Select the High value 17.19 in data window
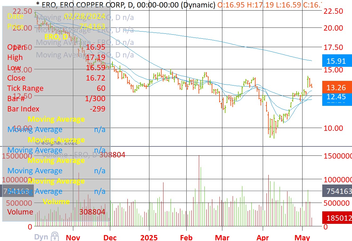The height and width of the screenshot is (241, 352). (x=96, y=57)
